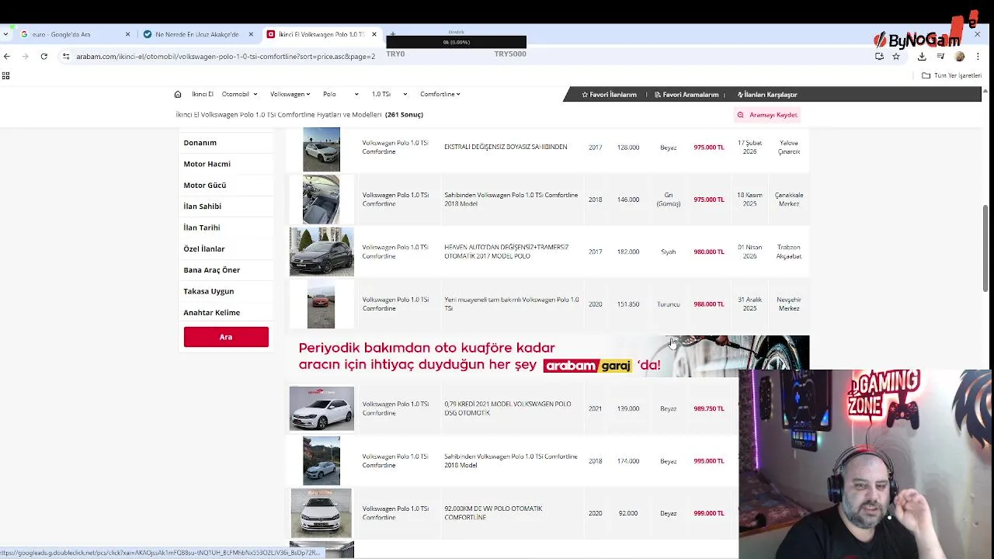The width and height of the screenshot is (994, 559).
Task: Click the 151.850 km value
Action: click(628, 304)
